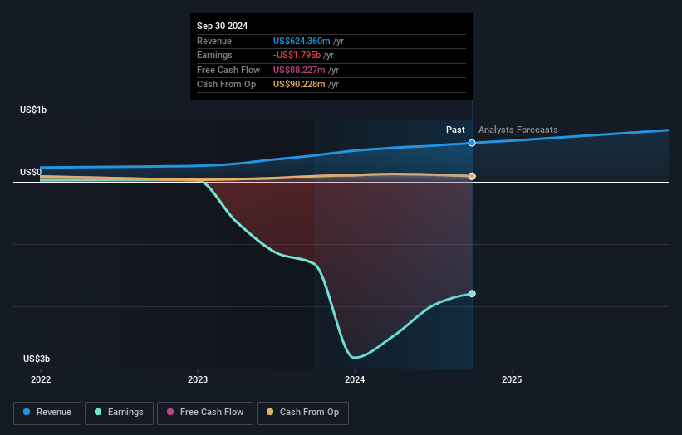The image size is (682, 435).
Task: Click the teal Earnings legend dot
Action: point(98,412)
